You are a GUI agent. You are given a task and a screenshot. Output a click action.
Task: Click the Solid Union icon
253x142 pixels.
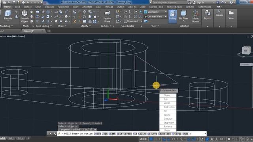coord(38,12)
